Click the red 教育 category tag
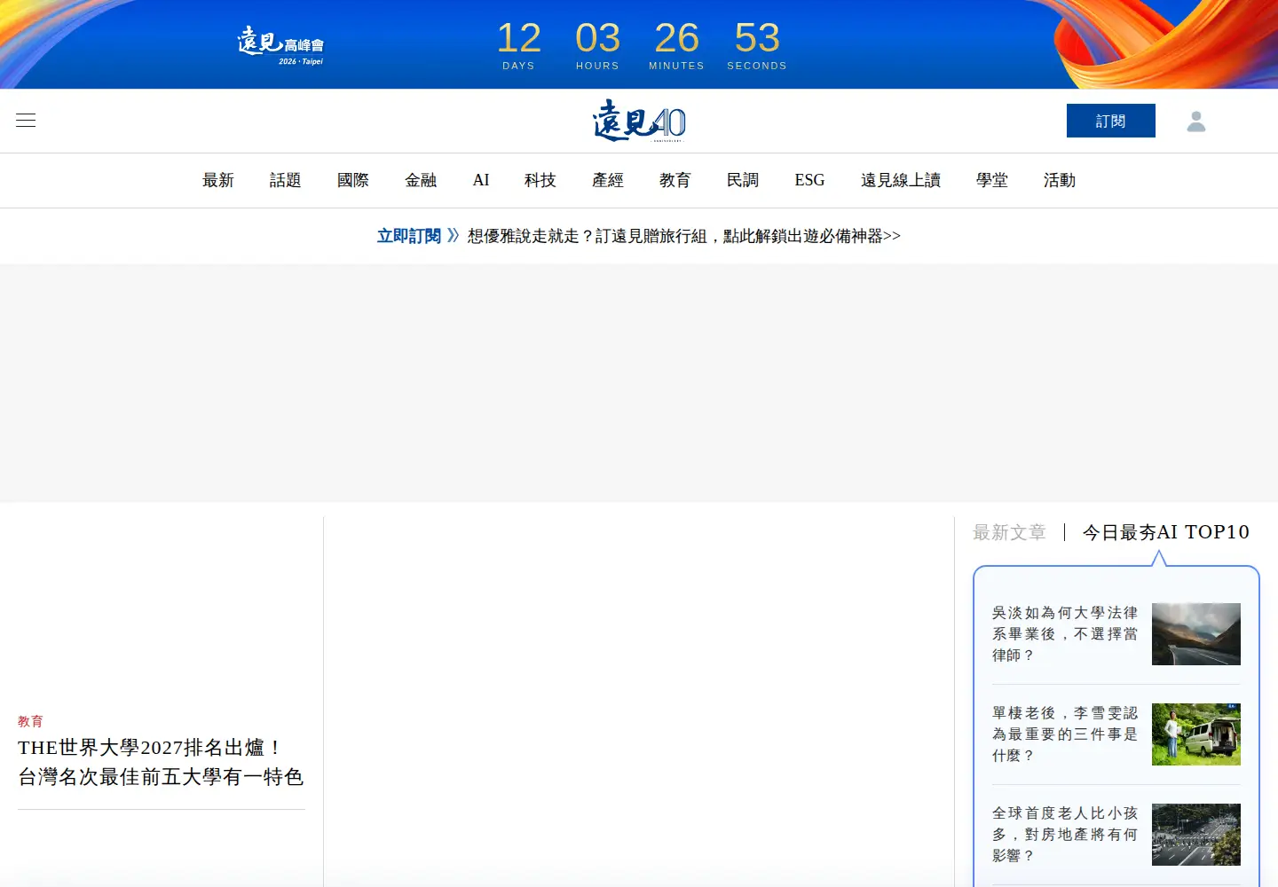This screenshot has height=887, width=1278. (30, 721)
